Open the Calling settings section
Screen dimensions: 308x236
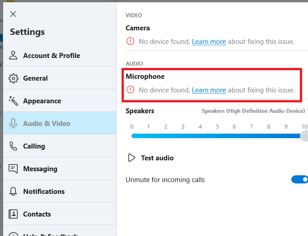click(34, 146)
